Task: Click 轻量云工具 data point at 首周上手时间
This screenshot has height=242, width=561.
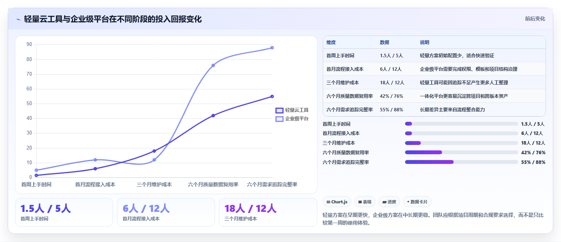Action: tap(36, 175)
